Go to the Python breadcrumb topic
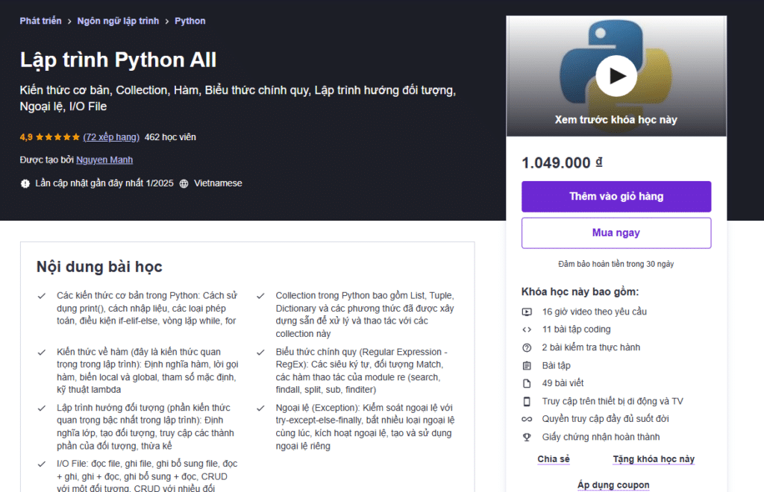This screenshot has width=764, height=492. coord(190,21)
